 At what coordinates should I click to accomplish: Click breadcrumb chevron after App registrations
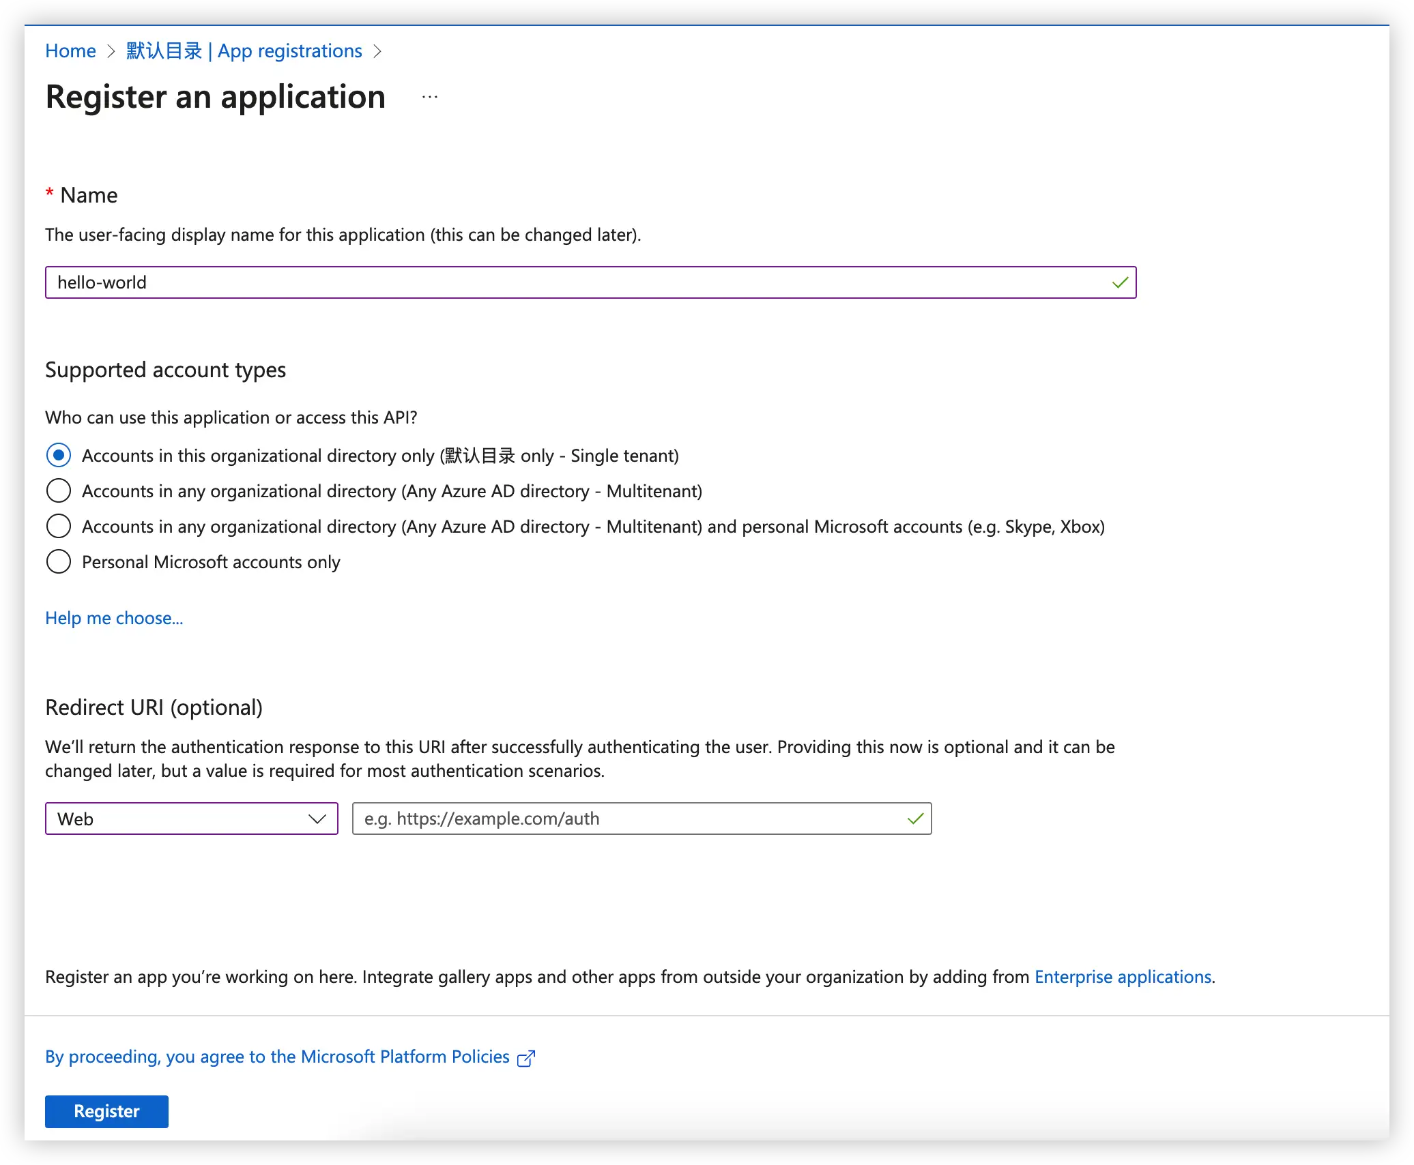pos(377,51)
